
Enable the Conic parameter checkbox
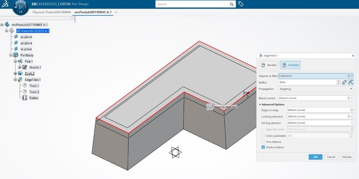[263, 136]
